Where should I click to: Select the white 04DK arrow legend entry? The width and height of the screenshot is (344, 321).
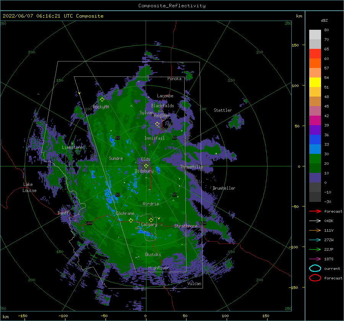click(315, 221)
